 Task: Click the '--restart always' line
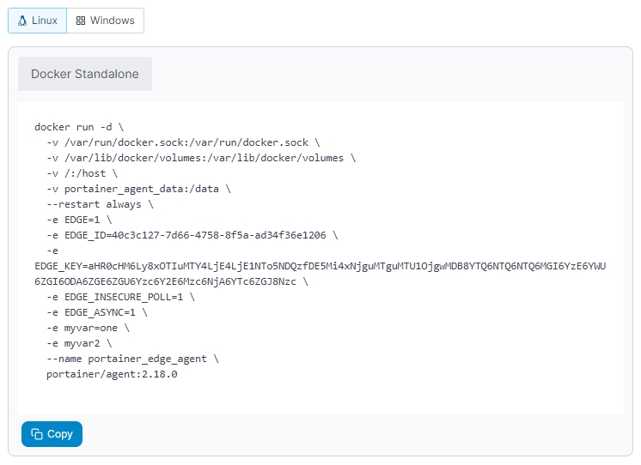(x=100, y=204)
